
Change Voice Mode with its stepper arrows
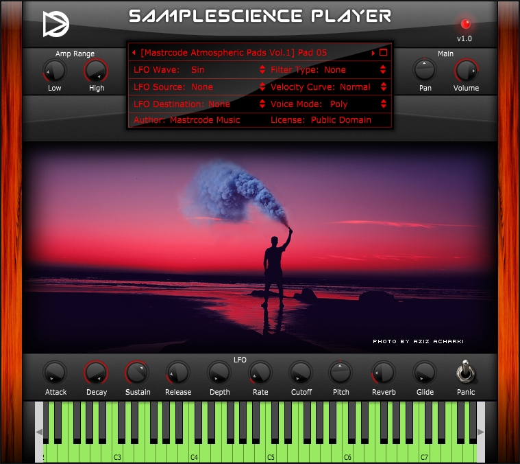pyautogui.click(x=384, y=104)
